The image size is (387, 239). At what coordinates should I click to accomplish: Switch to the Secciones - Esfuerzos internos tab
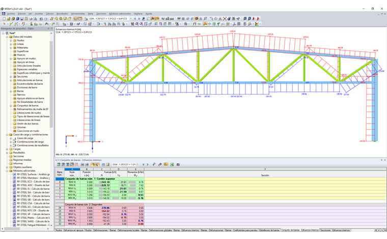coord(335,230)
